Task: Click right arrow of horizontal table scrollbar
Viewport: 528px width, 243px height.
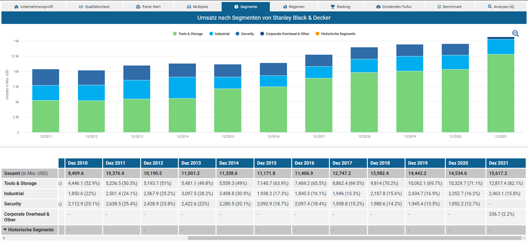Action: 524,238
